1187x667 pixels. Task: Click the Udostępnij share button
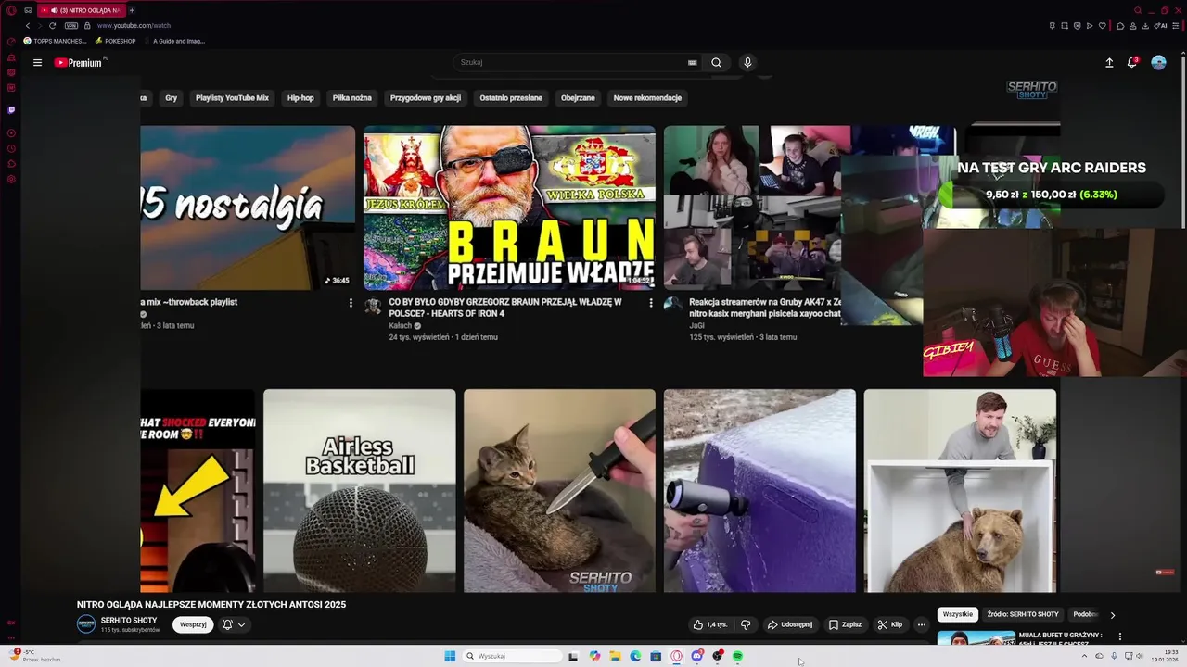click(x=790, y=624)
